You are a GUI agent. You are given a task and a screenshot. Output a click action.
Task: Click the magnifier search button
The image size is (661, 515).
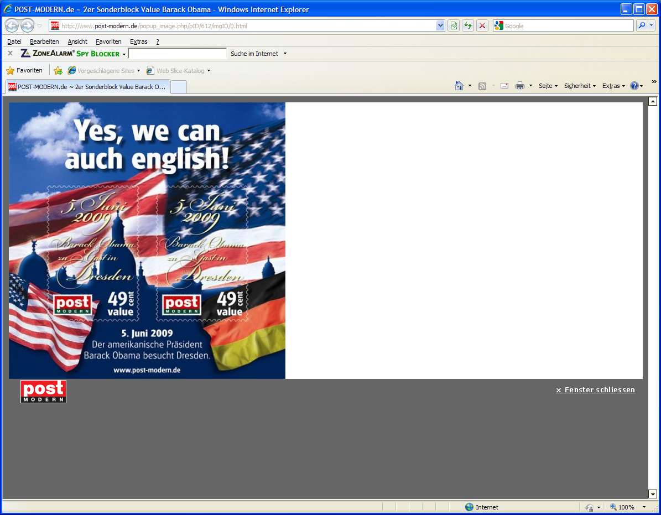(641, 25)
